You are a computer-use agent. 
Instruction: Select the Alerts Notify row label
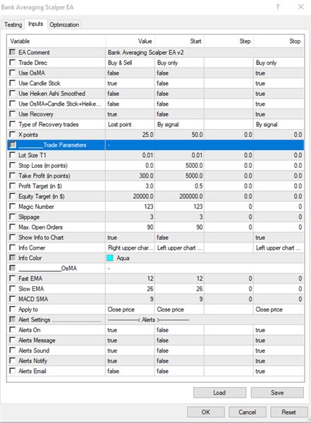(32, 361)
